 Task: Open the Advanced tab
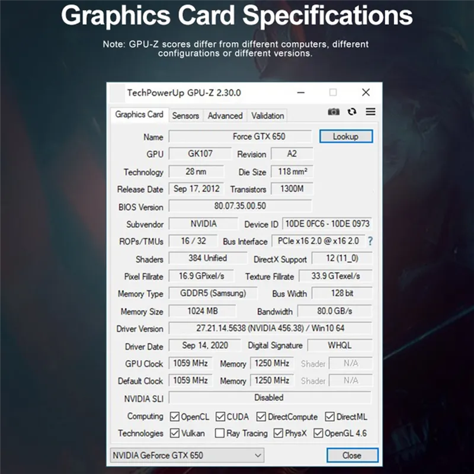pyautogui.click(x=225, y=116)
